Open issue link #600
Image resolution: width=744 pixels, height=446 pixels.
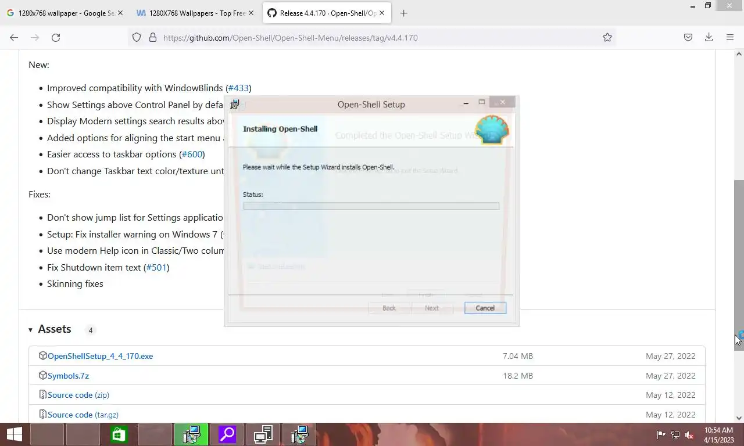click(192, 154)
